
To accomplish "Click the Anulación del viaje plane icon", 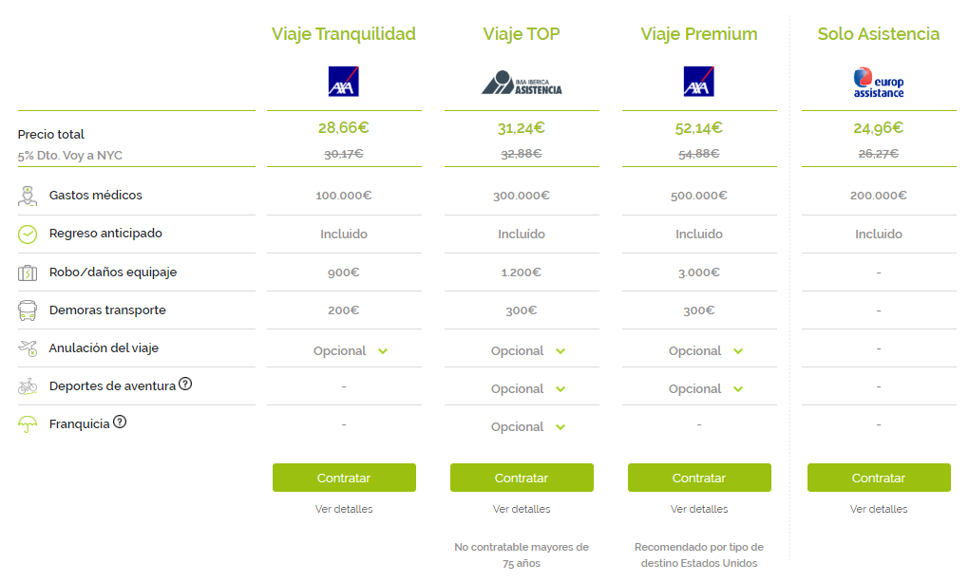I will coord(28,348).
